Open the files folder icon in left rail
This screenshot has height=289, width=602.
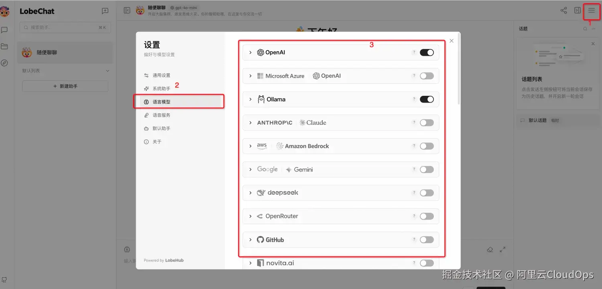click(x=4, y=46)
